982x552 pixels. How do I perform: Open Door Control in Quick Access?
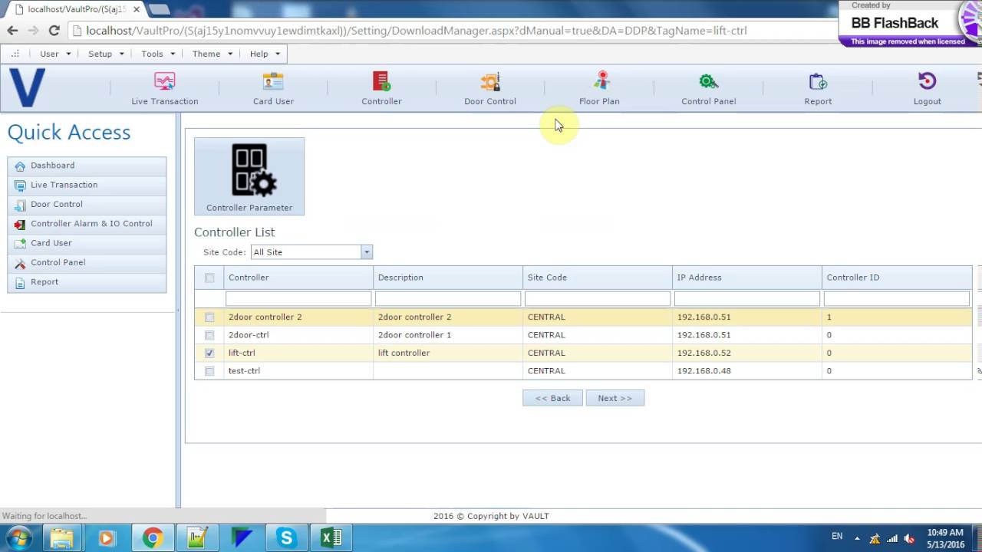point(87,204)
